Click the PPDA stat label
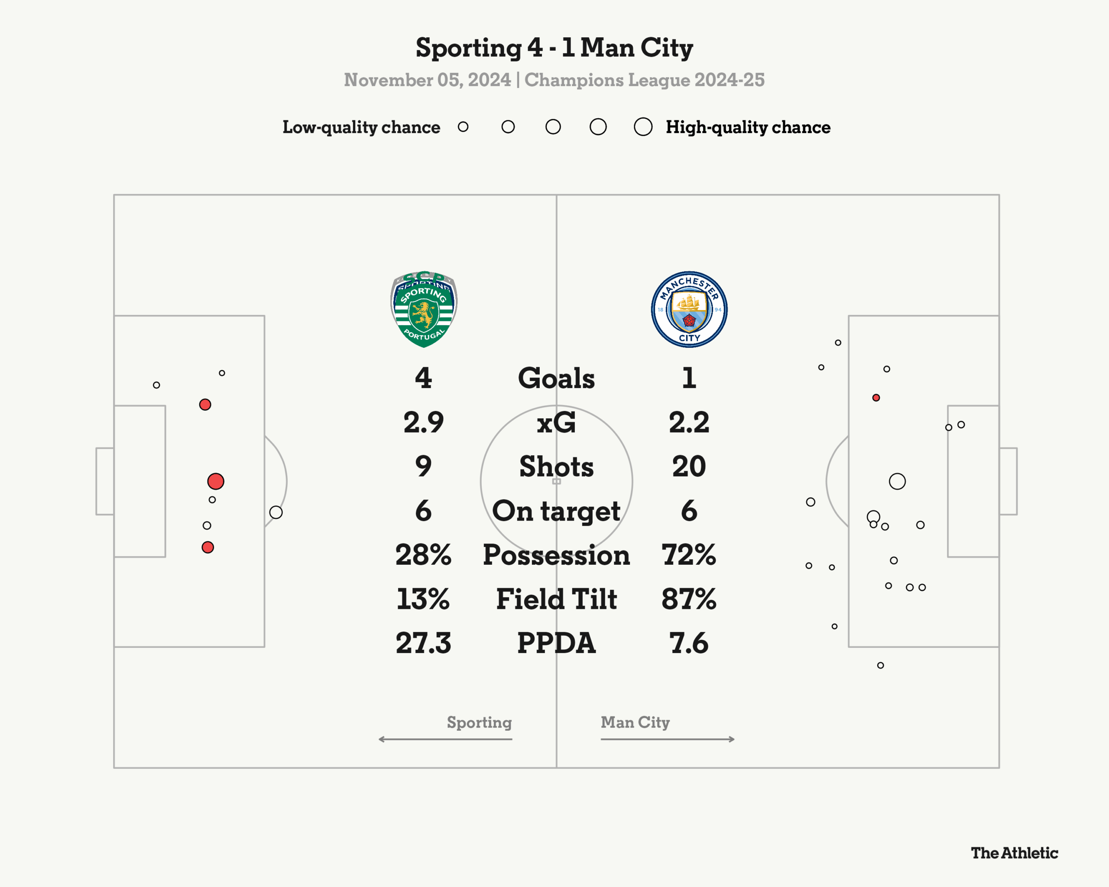Image resolution: width=1109 pixels, height=887 pixels. [x=556, y=643]
